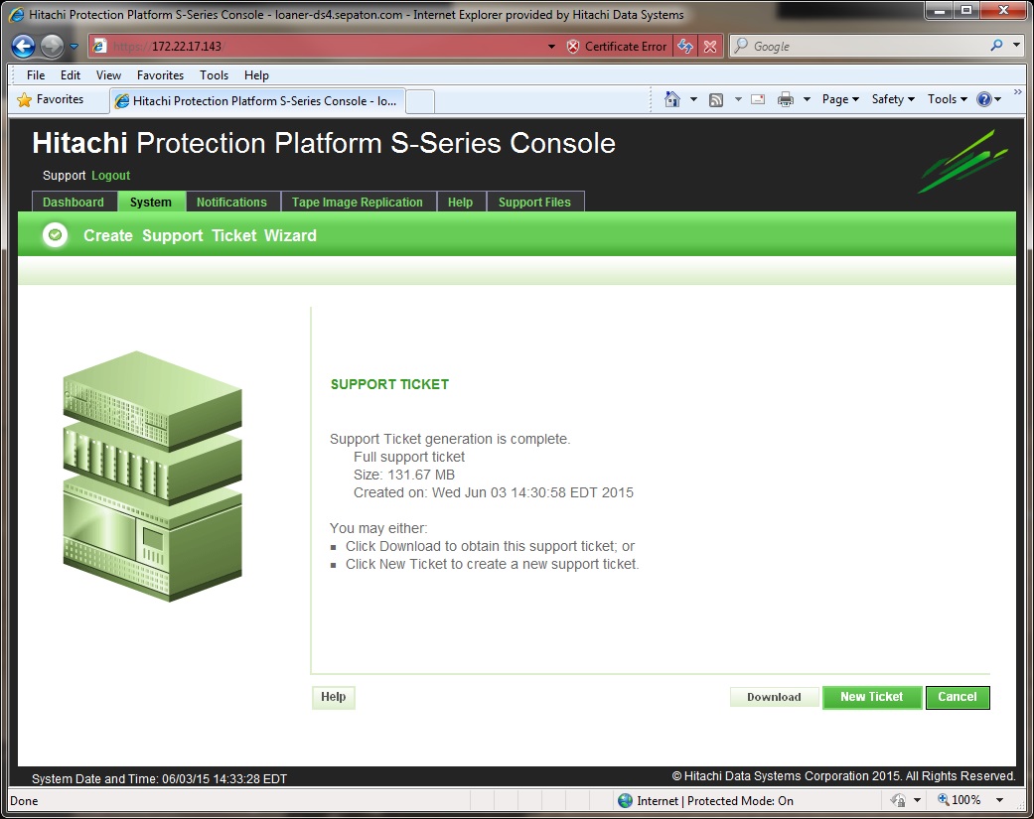This screenshot has height=819, width=1034.
Task: Click the blue Help question mark icon
Action: pyautogui.click(x=984, y=99)
